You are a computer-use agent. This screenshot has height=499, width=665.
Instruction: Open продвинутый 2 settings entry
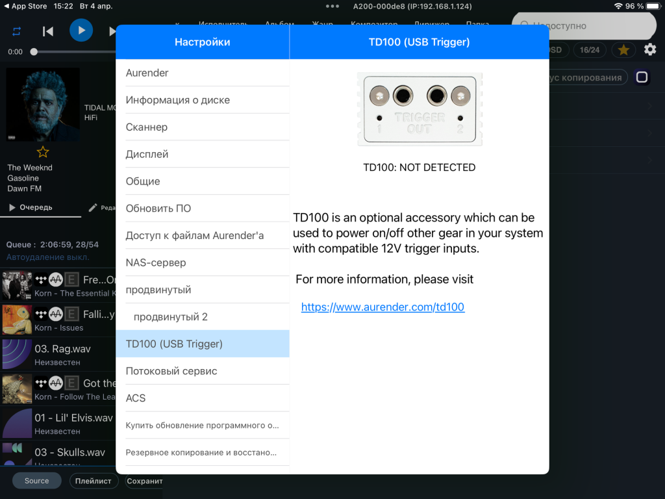(203, 317)
